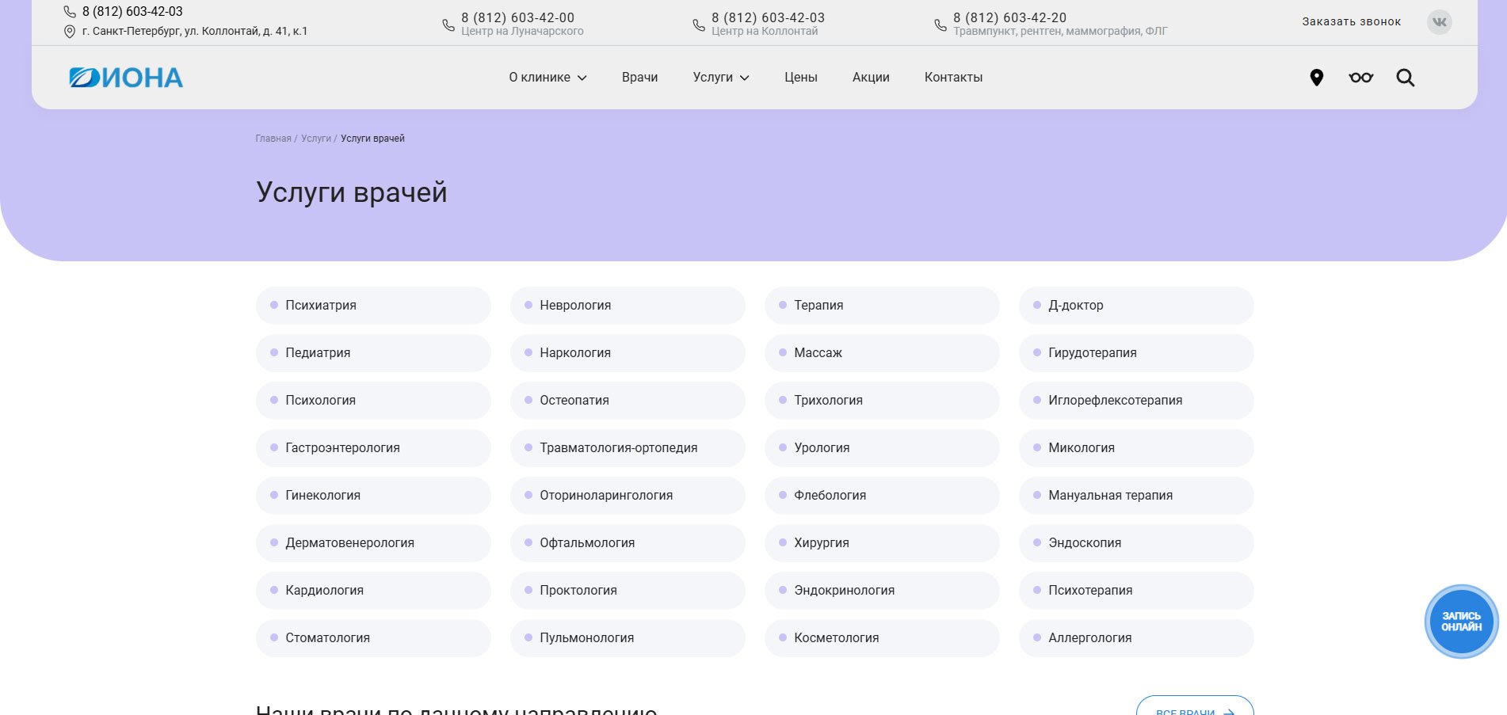This screenshot has width=1507, height=715.
Task: Select the Травматология-ортопедия service
Action: click(628, 448)
